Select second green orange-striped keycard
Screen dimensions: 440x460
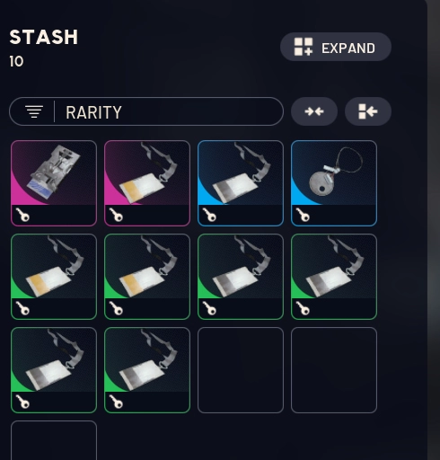147,277
